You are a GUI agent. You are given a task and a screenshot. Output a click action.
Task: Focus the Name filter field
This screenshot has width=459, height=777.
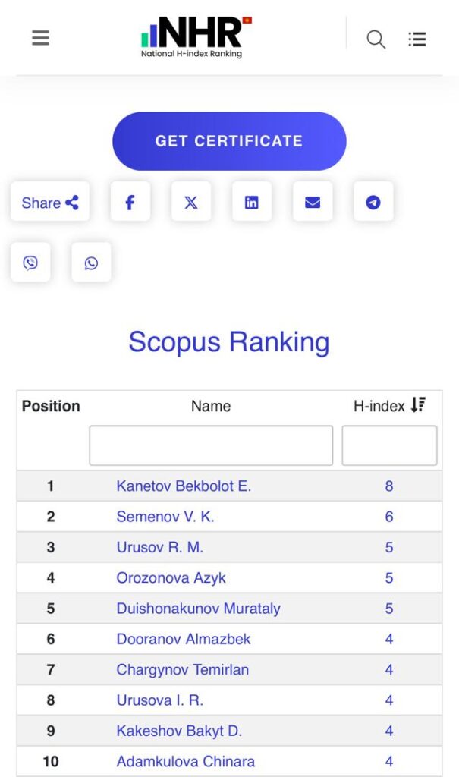[211, 445]
